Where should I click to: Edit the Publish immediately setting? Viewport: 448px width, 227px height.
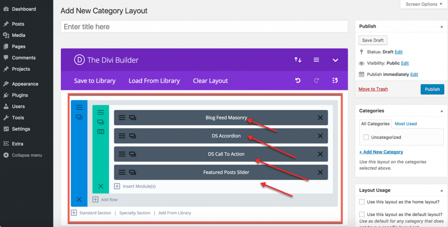tap(414, 75)
